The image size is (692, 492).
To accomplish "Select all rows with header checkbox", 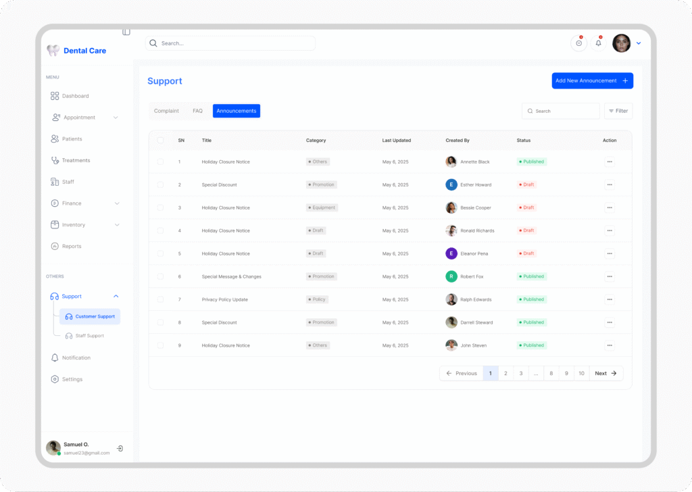I will (x=160, y=141).
